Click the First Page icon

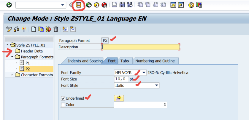pos(140,5)
